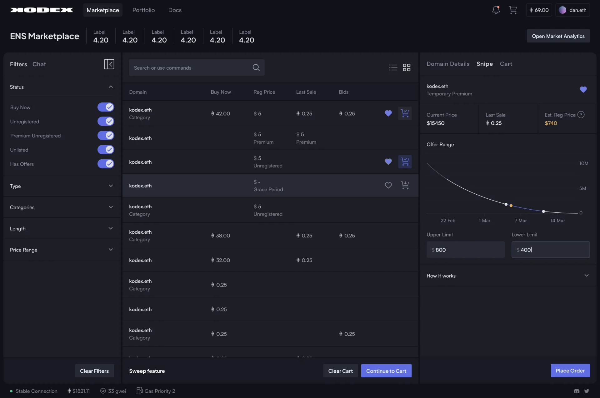Viewport: 600px width, 398px height.
Task: Switch to list view layout
Action: pos(393,67)
